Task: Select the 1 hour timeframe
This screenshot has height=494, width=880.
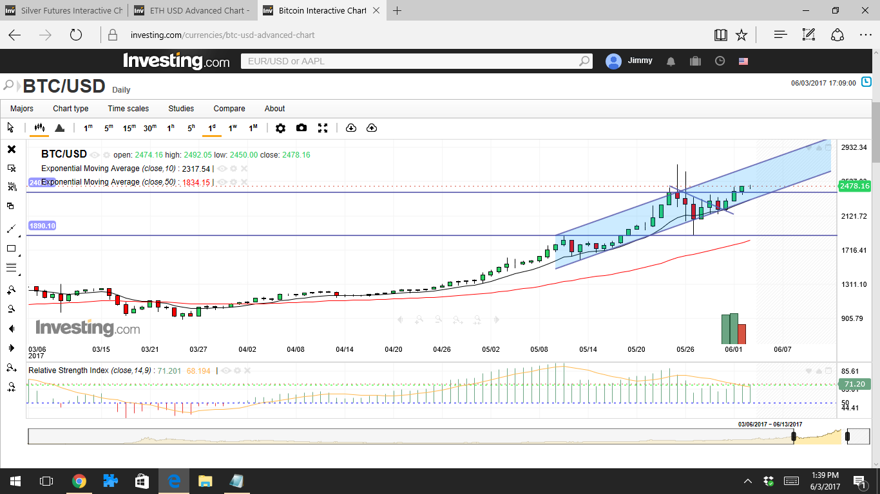Action: pos(171,128)
